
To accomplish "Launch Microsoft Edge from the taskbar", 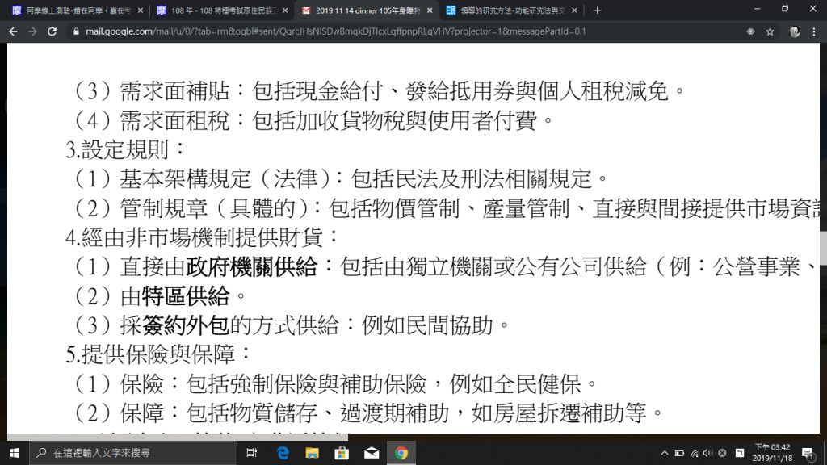I will 282,453.
